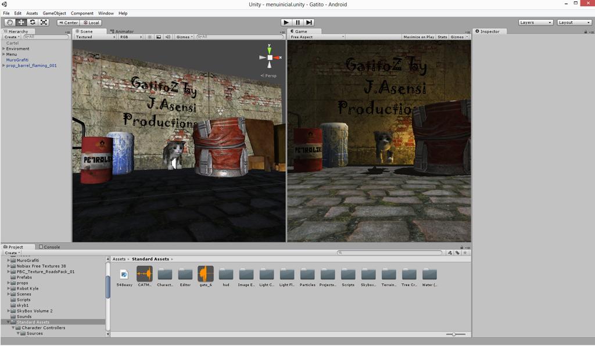This screenshot has width=595, height=346.
Task: Toggle scene skybox image effects icon
Action: pyautogui.click(x=159, y=37)
